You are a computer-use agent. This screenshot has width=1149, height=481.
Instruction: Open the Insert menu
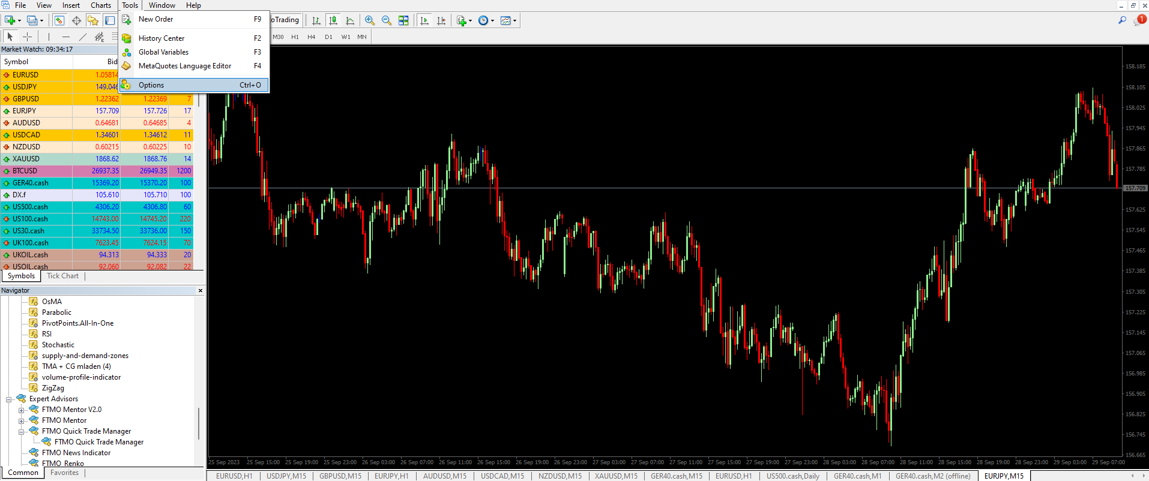point(71,5)
